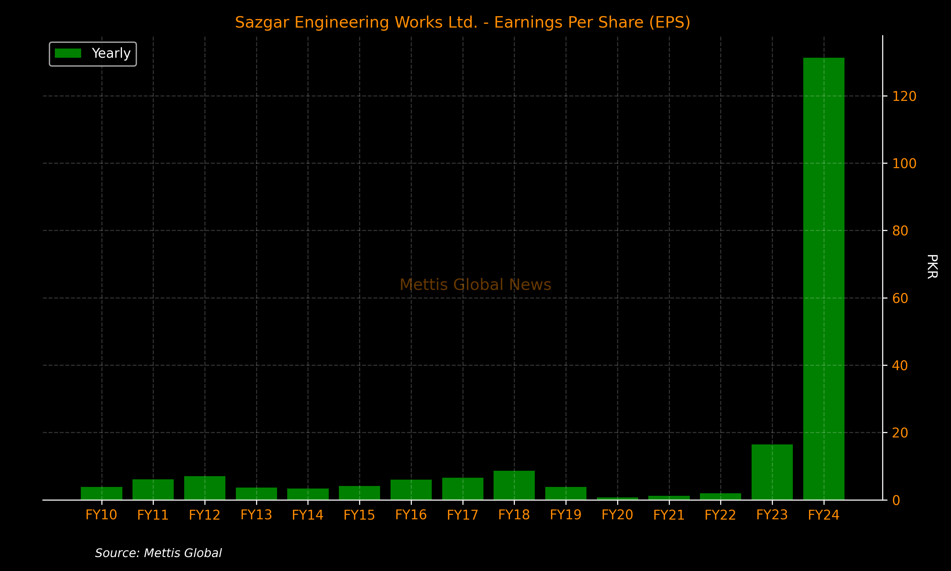The width and height of the screenshot is (951, 571).
Task: Click the FY23 axis label
Action: (x=772, y=515)
